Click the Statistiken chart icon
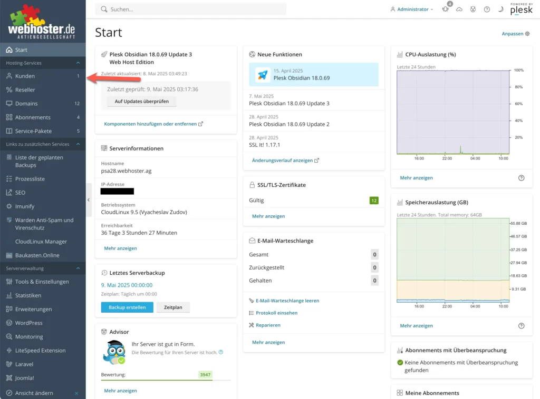The height and width of the screenshot is (399, 540). [9, 295]
